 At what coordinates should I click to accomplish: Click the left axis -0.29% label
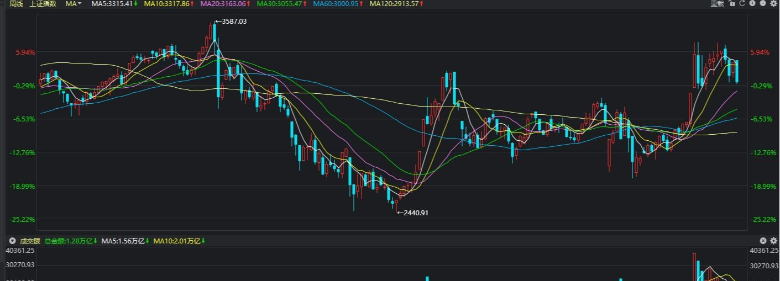point(24,86)
